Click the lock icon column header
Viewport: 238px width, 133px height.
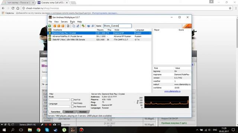[49, 30]
